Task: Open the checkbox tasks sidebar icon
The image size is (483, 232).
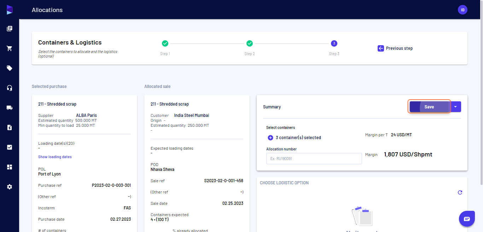Action: tap(10, 147)
